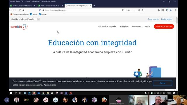This screenshot has height=105, width=187.
Task: Open the Ayuda menu in menu bar
Action: (x=53, y=1)
